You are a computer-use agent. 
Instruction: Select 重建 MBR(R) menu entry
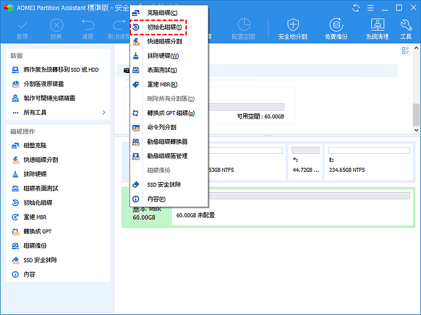click(169, 85)
